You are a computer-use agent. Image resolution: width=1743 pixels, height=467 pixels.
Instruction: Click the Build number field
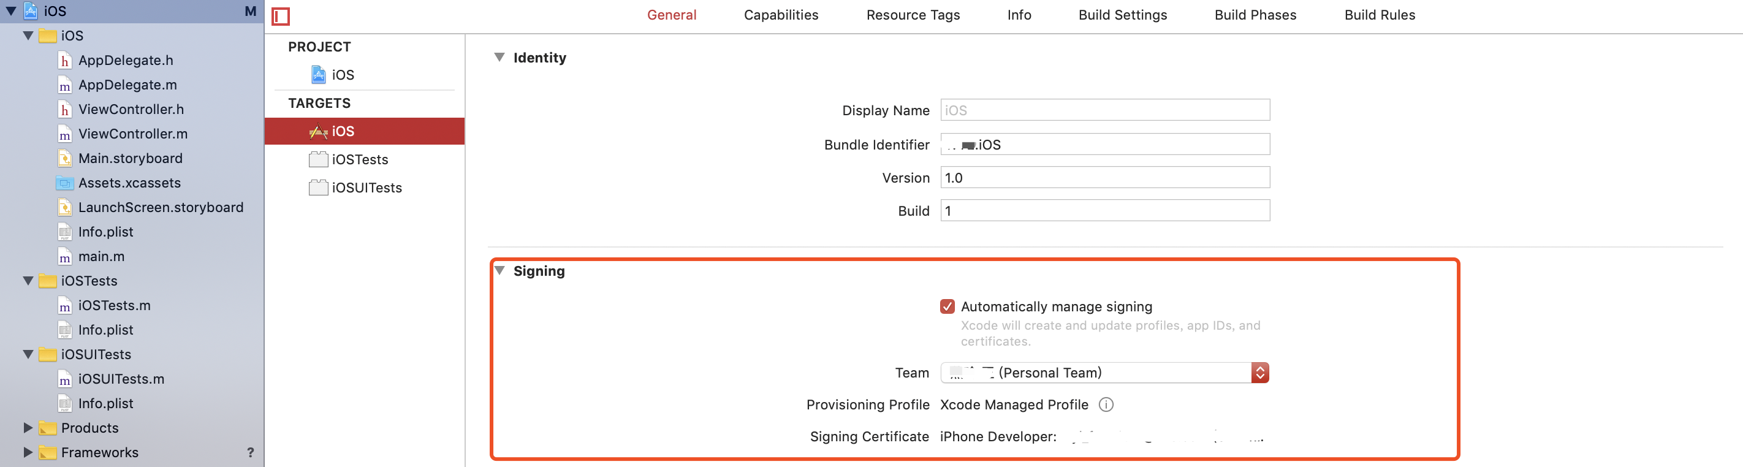tap(1105, 210)
